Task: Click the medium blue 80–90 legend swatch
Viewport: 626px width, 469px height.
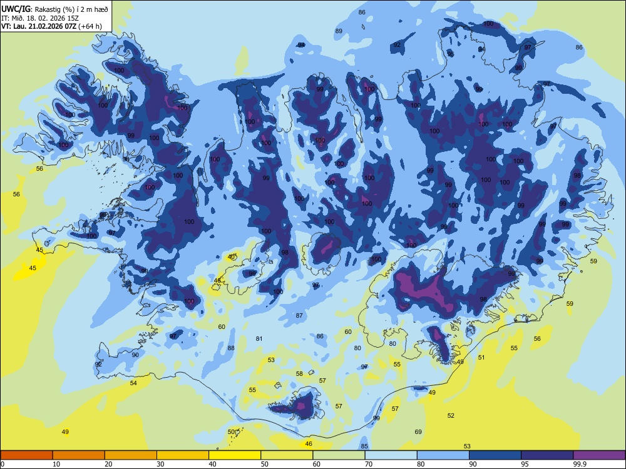Action: point(443,455)
